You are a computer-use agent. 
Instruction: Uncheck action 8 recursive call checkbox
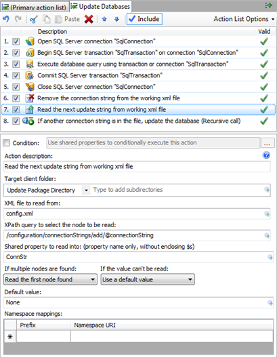pos(16,121)
